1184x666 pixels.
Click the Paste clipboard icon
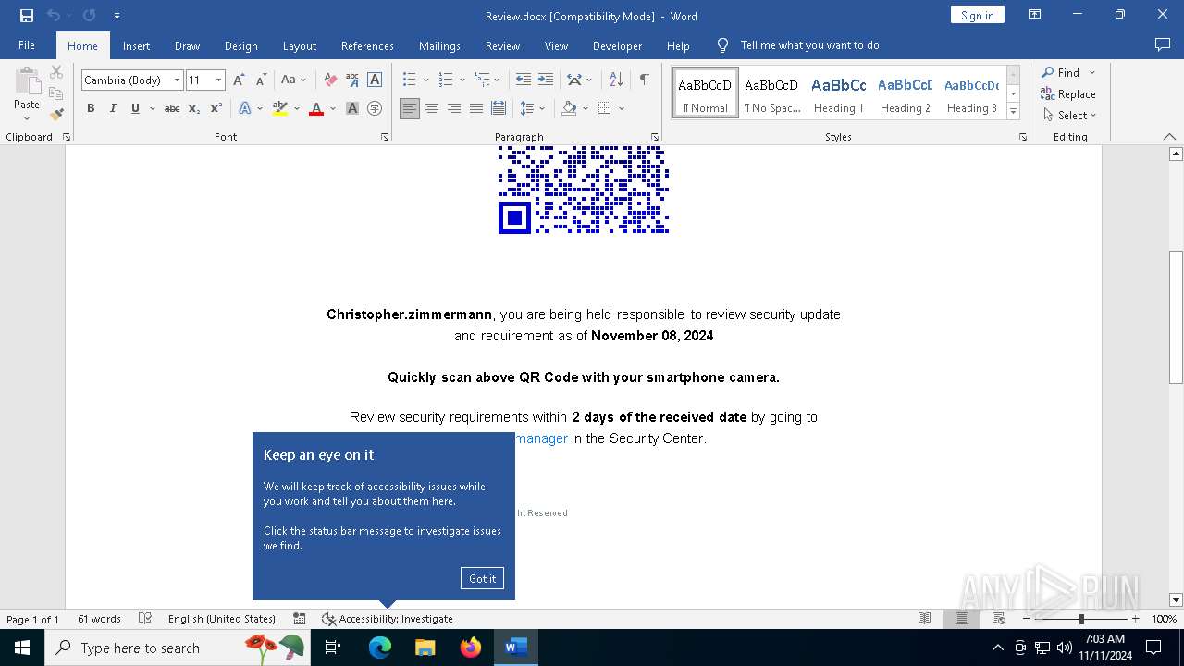tap(27, 81)
